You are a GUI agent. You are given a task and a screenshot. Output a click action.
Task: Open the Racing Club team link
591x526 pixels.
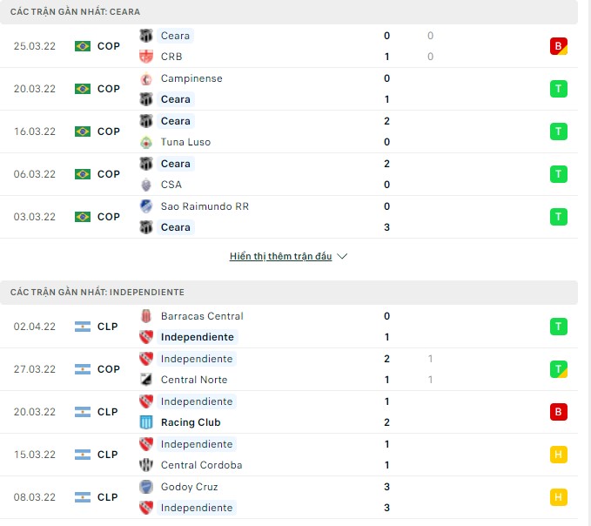[191, 422]
